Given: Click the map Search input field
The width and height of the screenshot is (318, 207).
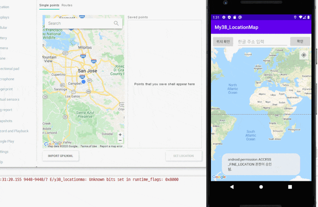Looking at the screenshot, I should point(83,23).
